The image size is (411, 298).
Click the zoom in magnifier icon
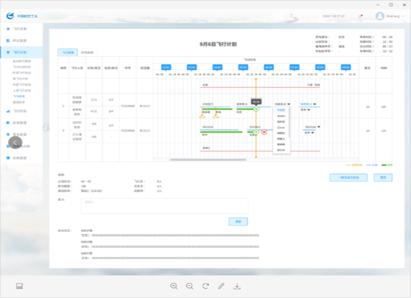coord(174,286)
